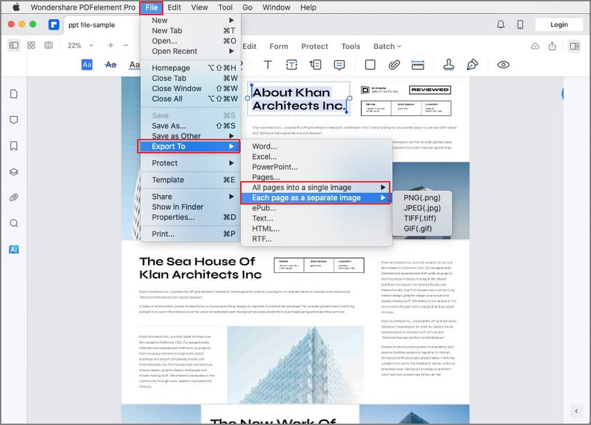Click the cloud upload icon
591x425 pixels.
[535, 46]
